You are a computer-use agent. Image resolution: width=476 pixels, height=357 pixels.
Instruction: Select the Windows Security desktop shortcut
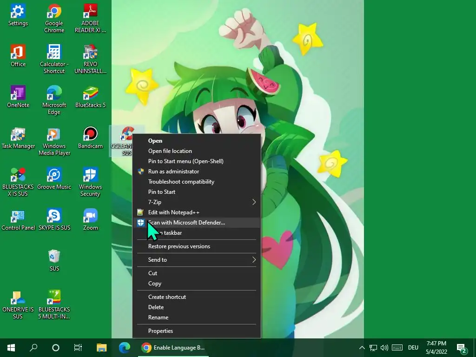[90, 182]
